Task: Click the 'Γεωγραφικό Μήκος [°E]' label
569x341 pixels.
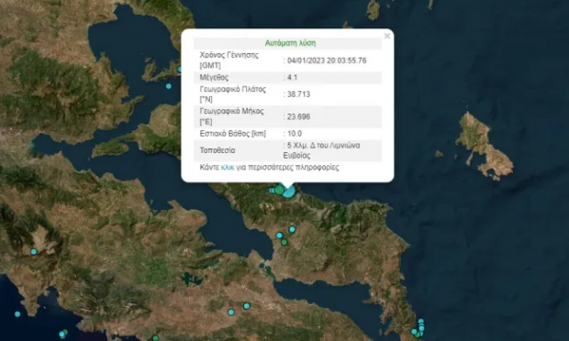Action: (x=231, y=116)
